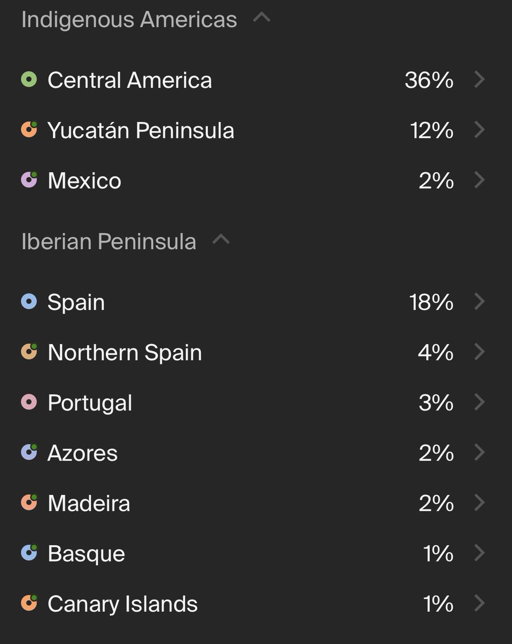Open Spain 18% details arrow
The height and width of the screenshot is (644, 512).
tap(480, 302)
